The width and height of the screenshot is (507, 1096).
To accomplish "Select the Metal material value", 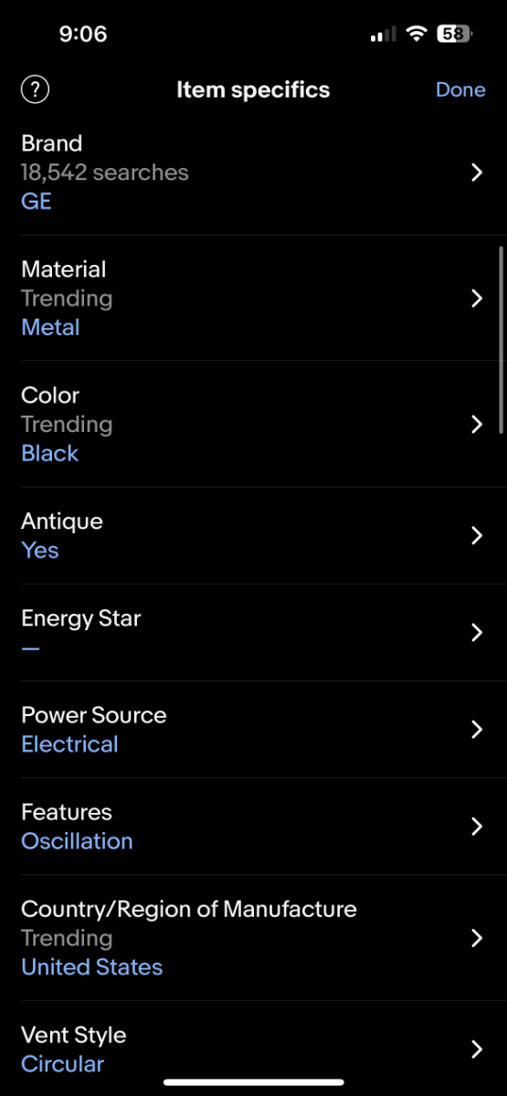I will [50, 328].
